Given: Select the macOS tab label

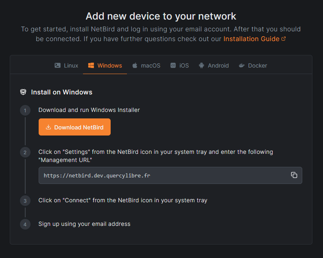Looking at the screenshot, I should tap(151, 66).
